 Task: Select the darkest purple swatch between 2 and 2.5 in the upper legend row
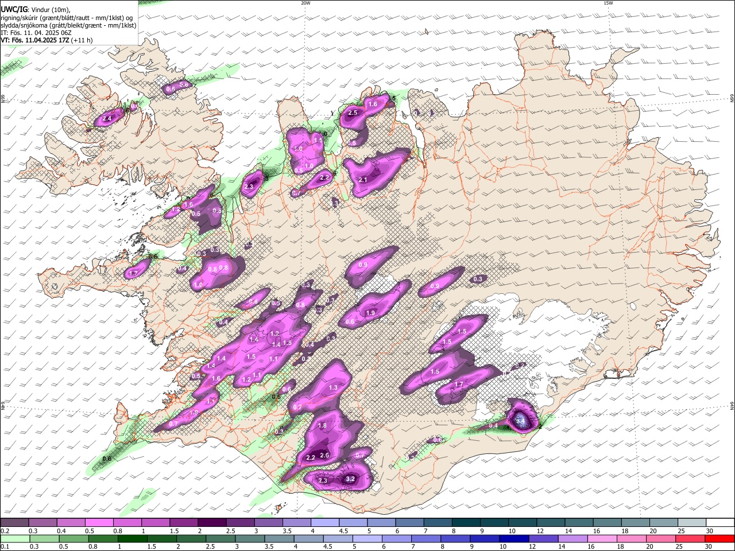coord(212,523)
